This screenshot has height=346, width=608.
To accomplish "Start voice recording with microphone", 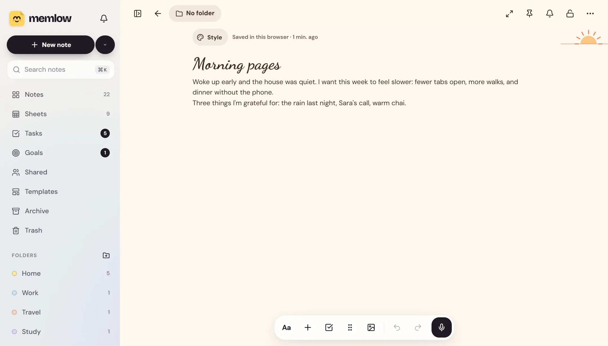I will (x=441, y=327).
